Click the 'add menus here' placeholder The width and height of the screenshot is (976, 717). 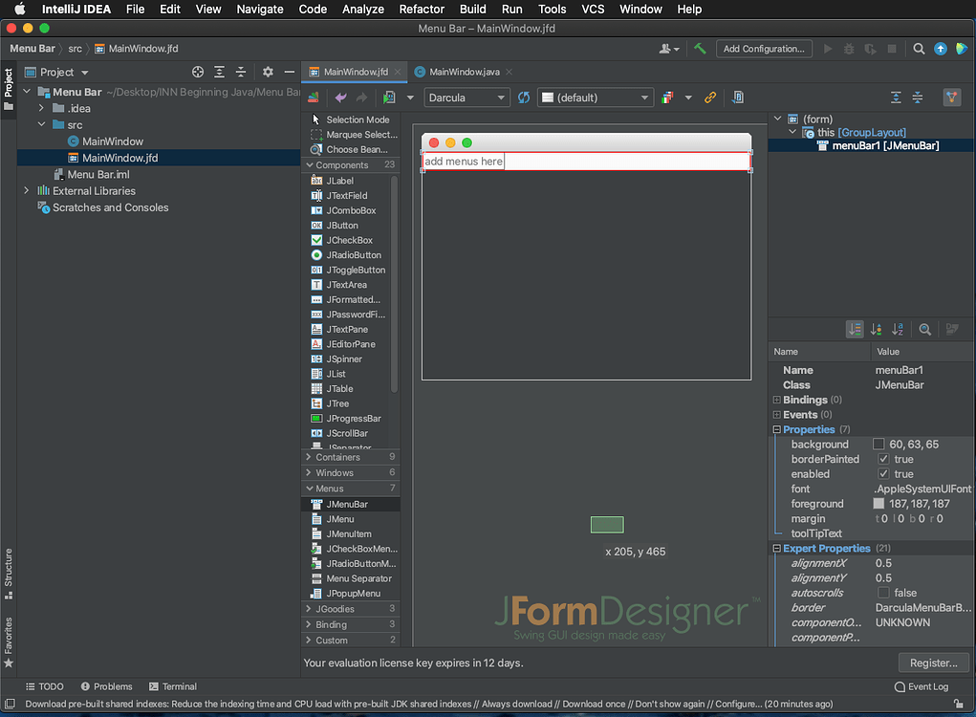[463, 162]
